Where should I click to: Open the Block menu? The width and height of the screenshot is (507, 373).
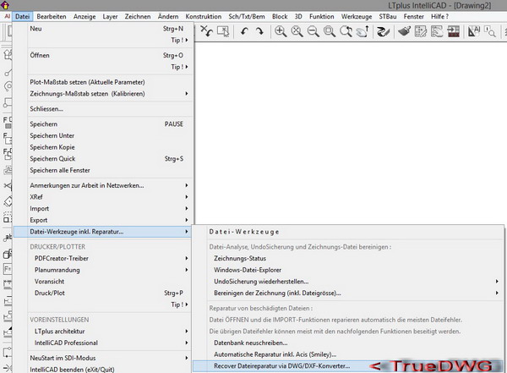click(x=280, y=17)
